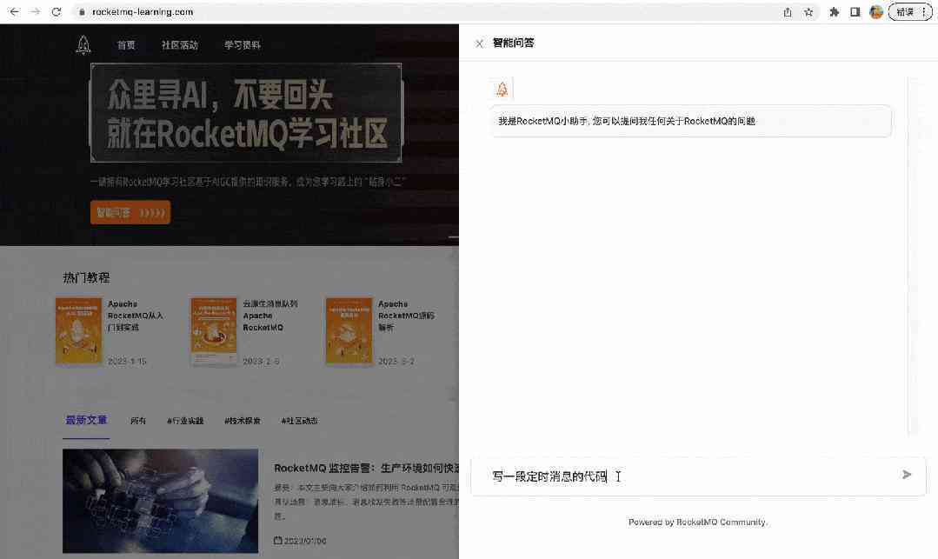Click the browser back arrow

pos(15,12)
